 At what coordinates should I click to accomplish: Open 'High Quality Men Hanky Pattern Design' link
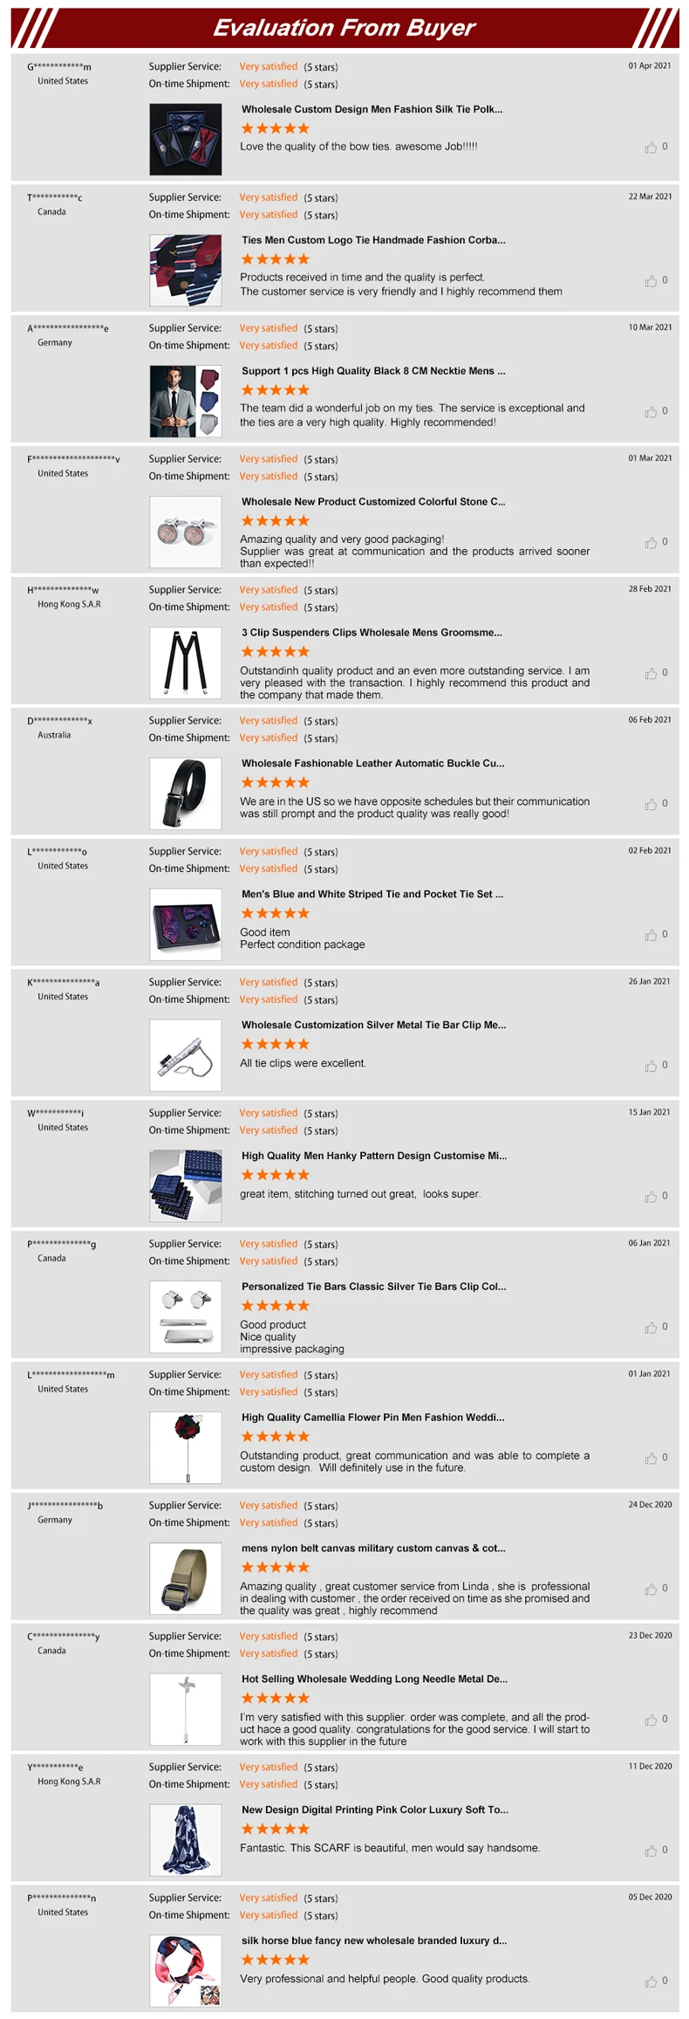(374, 1156)
